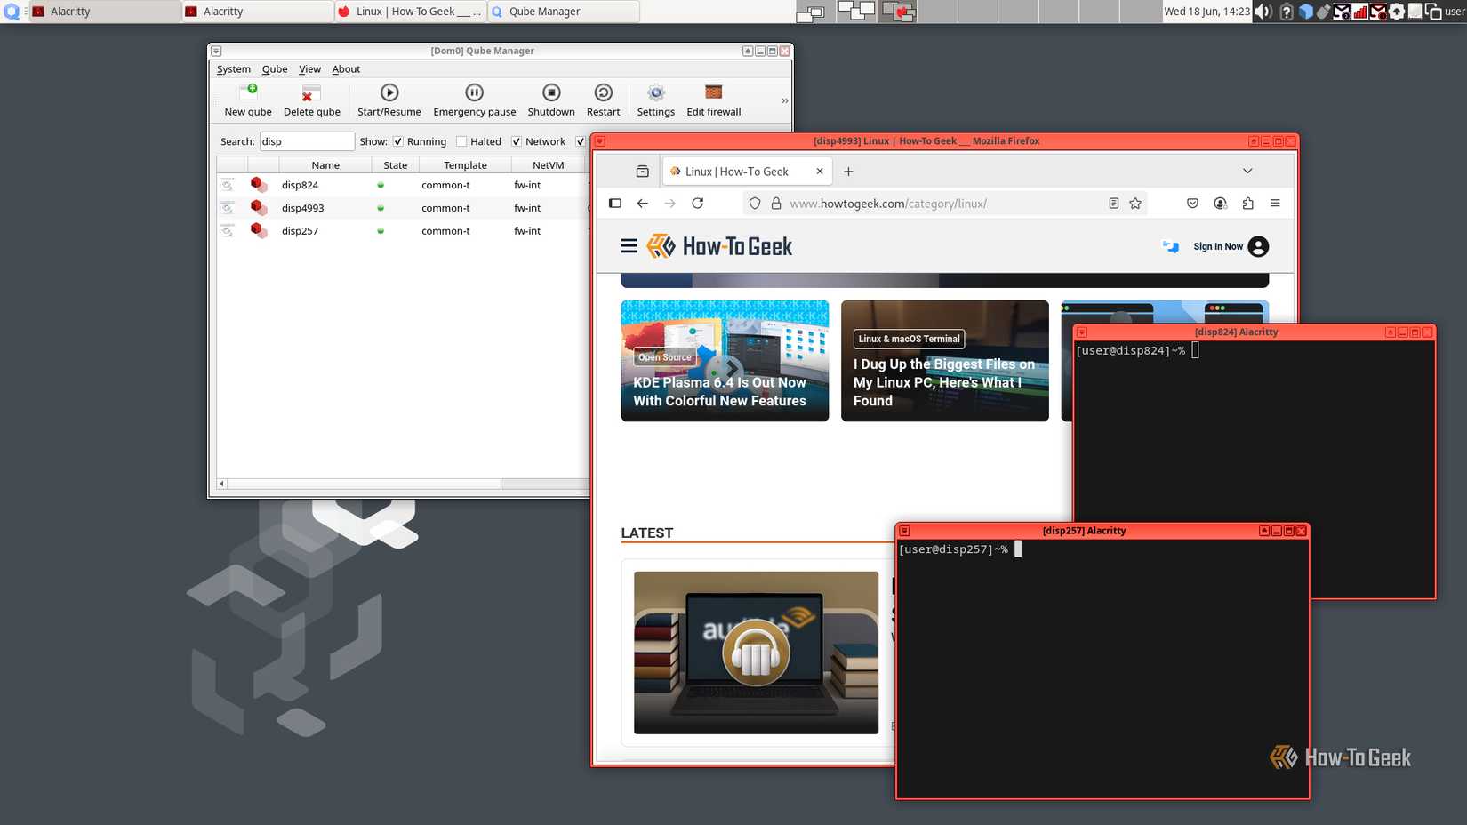1467x825 pixels.
Task: Disable the Running filter checkbox
Action: [x=397, y=140]
